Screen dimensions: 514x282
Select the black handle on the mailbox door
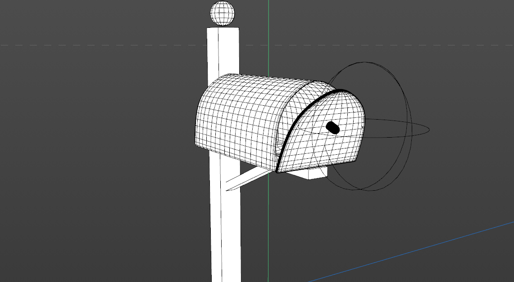[333, 128]
